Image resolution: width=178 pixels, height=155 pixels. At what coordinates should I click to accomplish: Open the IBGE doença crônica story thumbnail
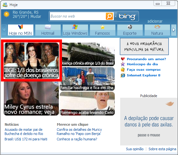tap(31, 60)
